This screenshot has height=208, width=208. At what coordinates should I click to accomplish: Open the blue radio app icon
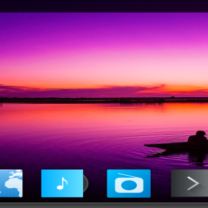coord(129,184)
